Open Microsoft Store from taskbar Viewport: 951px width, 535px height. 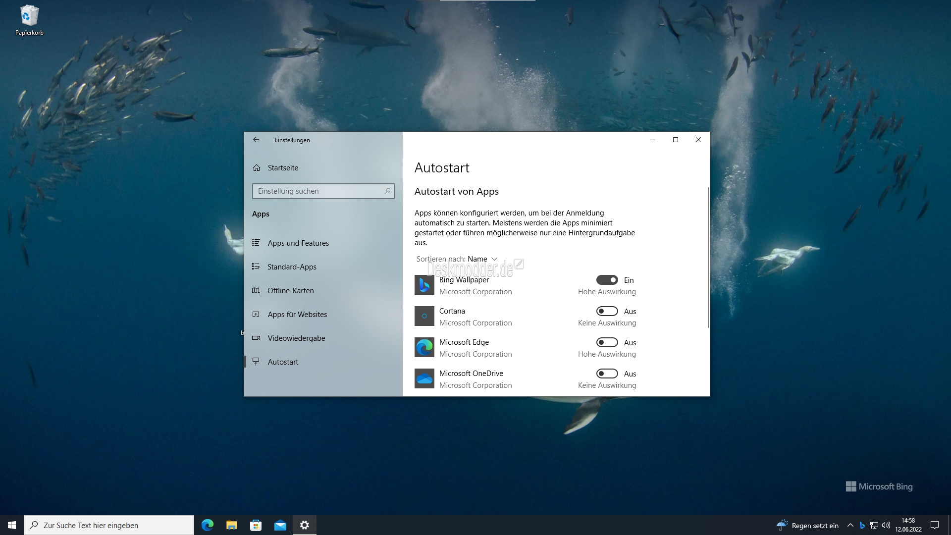click(x=256, y=525)
